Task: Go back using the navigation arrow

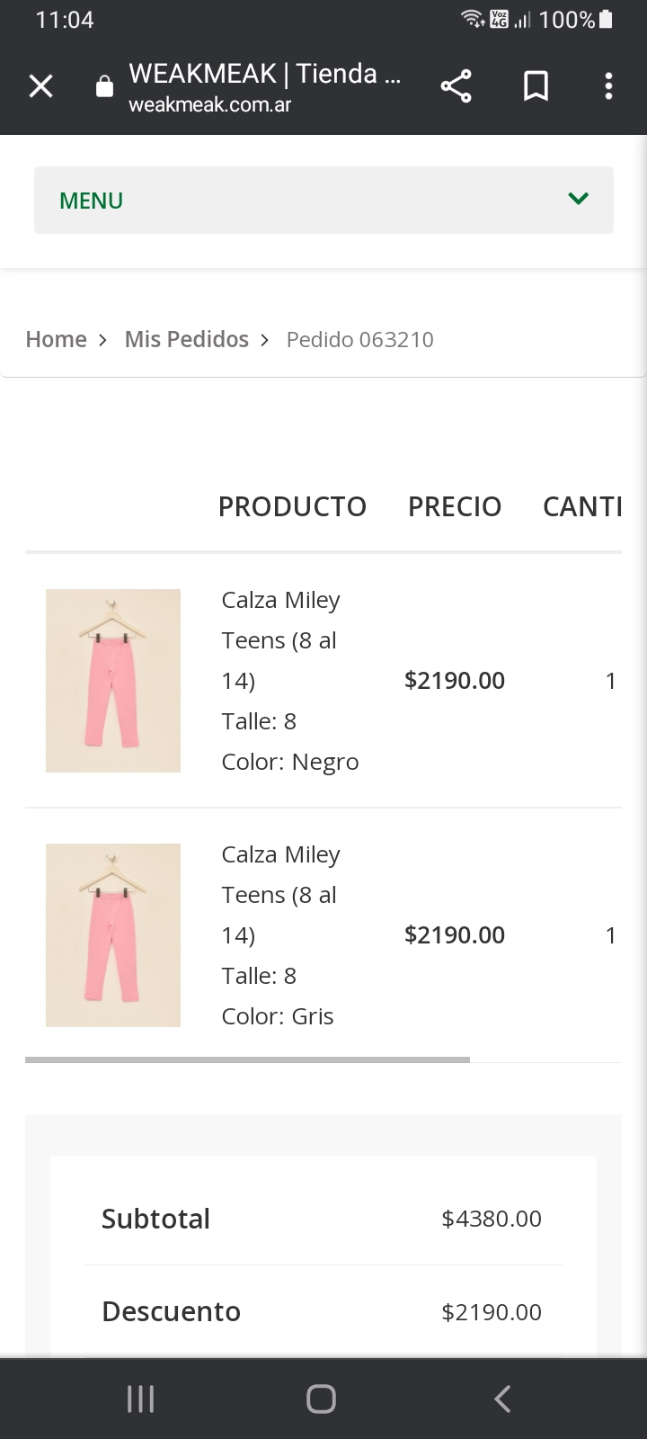Action: point(502,1399)
